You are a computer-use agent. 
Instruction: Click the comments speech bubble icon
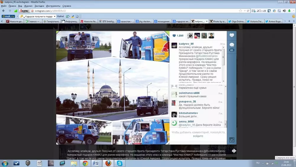coord(232,45)
